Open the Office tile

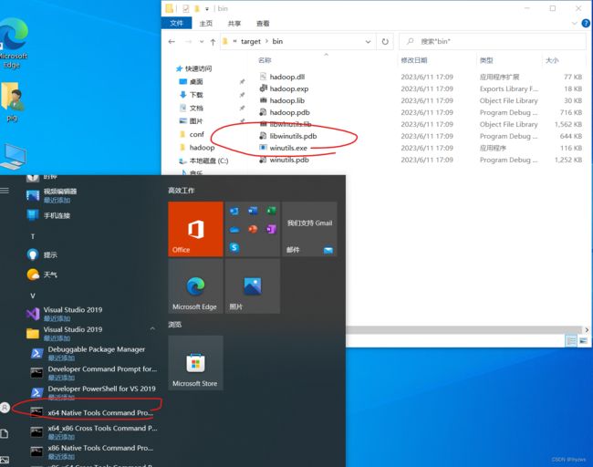click(x=195, y=229)
